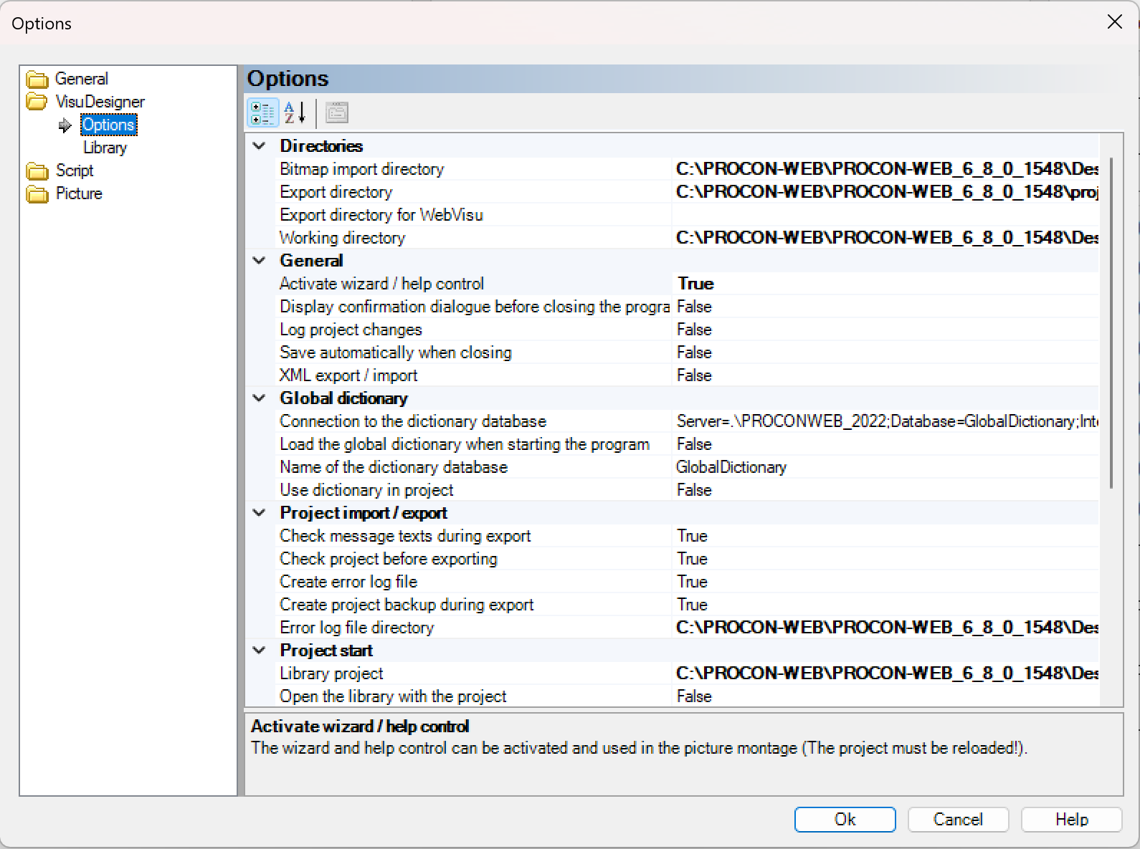The height and width of the screenshot is (849, 1140).
Task: Select the Log project changes label
Action: (x=351, y=330)
